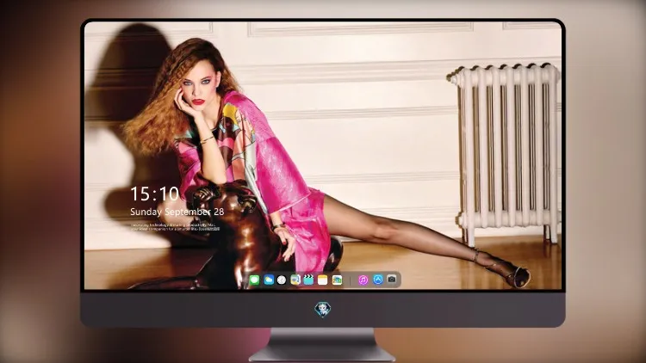Click the small caption text below the date
Screen dimensions: 646x363
click(x=175, y=227)
